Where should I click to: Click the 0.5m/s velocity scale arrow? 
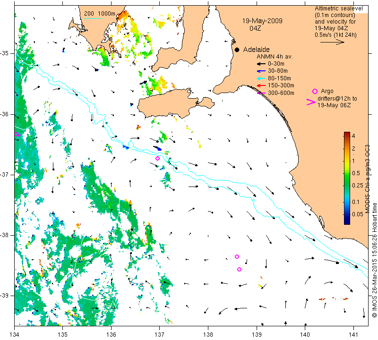click(332, 42)
